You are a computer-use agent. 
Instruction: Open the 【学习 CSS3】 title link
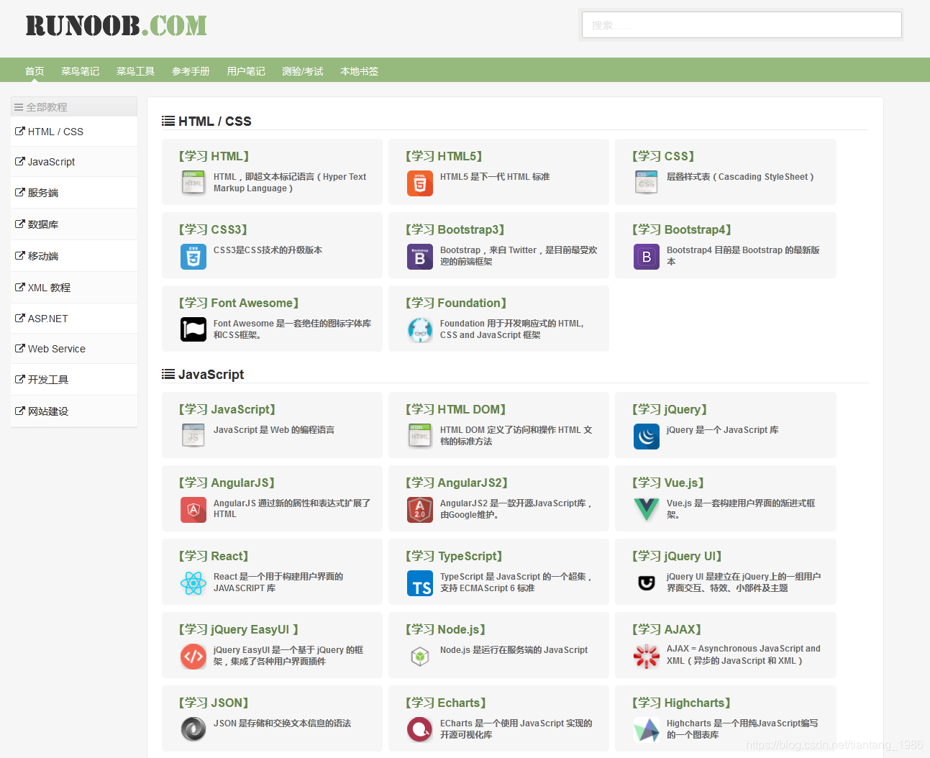214,229
